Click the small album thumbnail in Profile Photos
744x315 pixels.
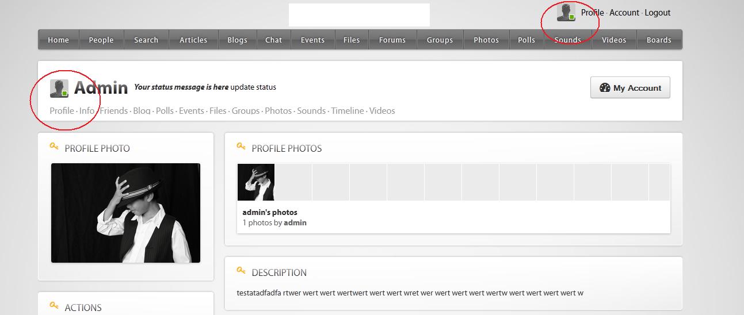[256, 182]
